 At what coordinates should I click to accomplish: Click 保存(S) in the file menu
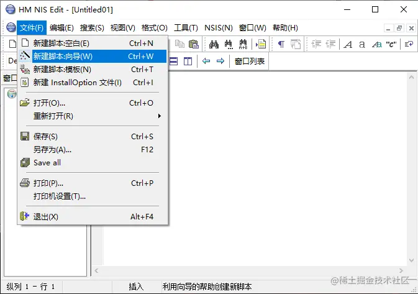(93, 137)
